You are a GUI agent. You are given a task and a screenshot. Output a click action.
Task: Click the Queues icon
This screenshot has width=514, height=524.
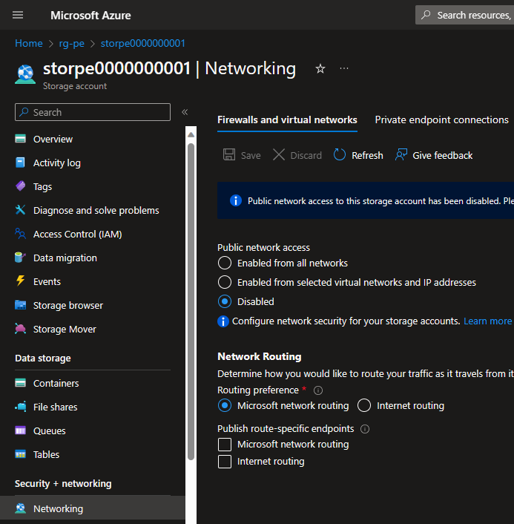(20, 430)
